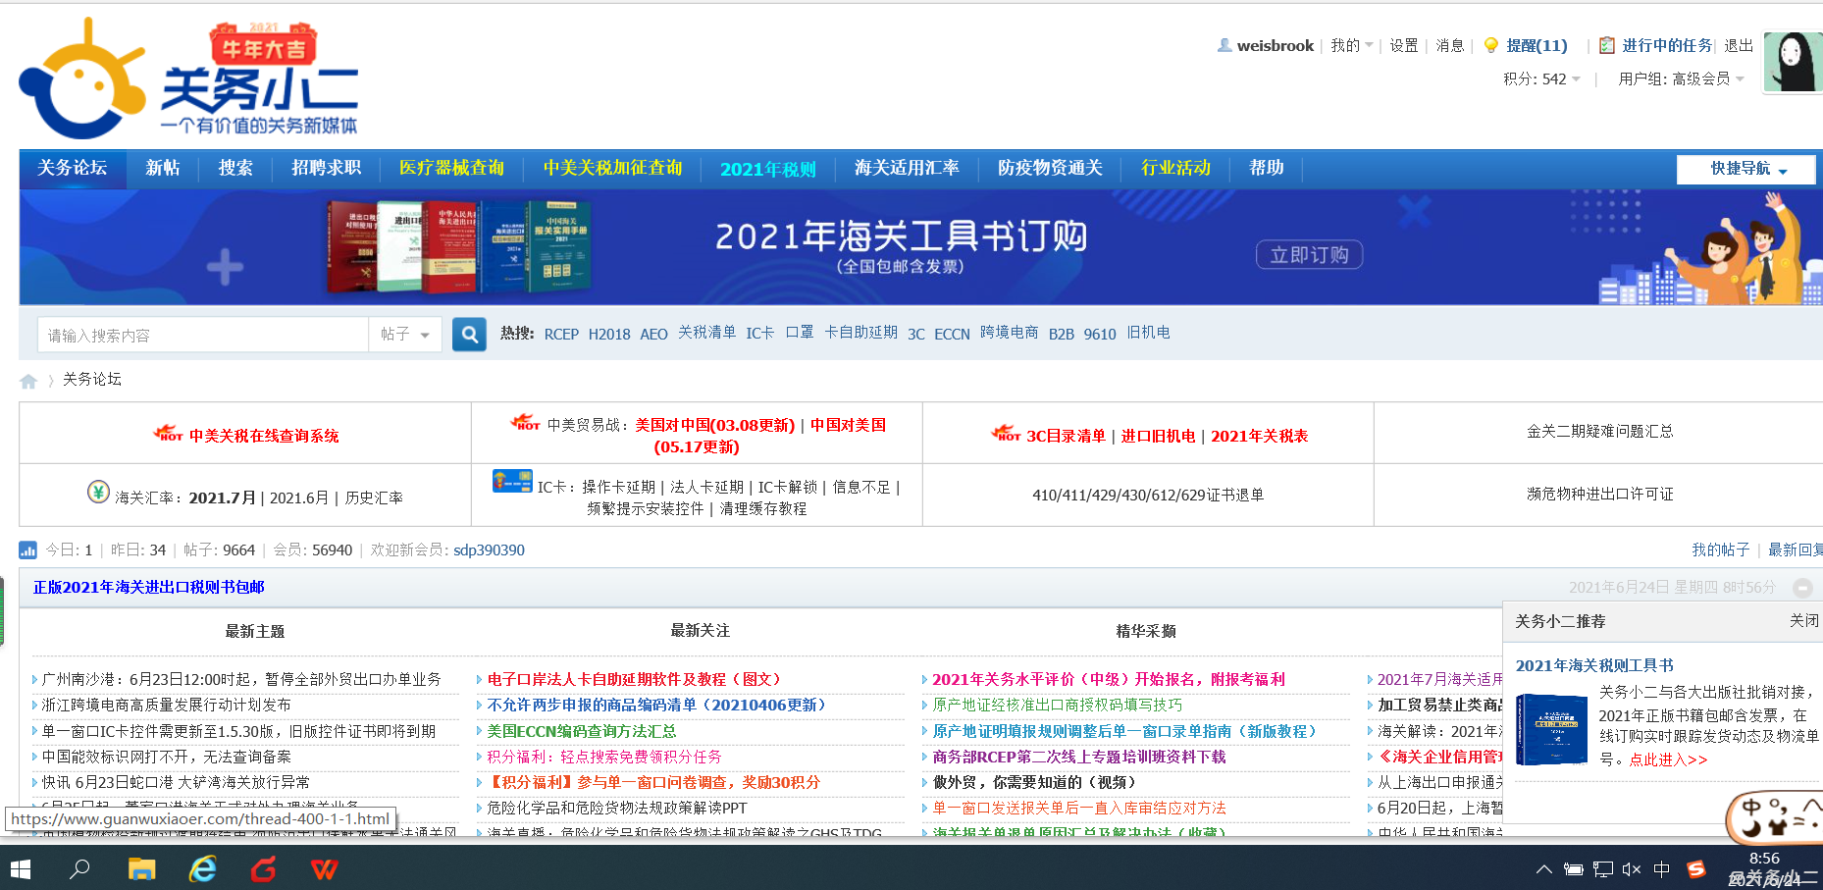Open 正版2021年海关进出口税则书包邮 announcement
The image size is (1823, 890).
point(149,587)
